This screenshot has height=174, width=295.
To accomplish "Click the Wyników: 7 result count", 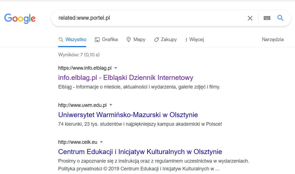I will tap(79, 55).
